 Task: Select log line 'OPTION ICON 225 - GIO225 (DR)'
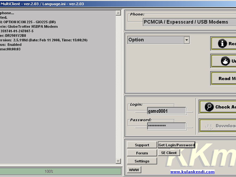29,22
